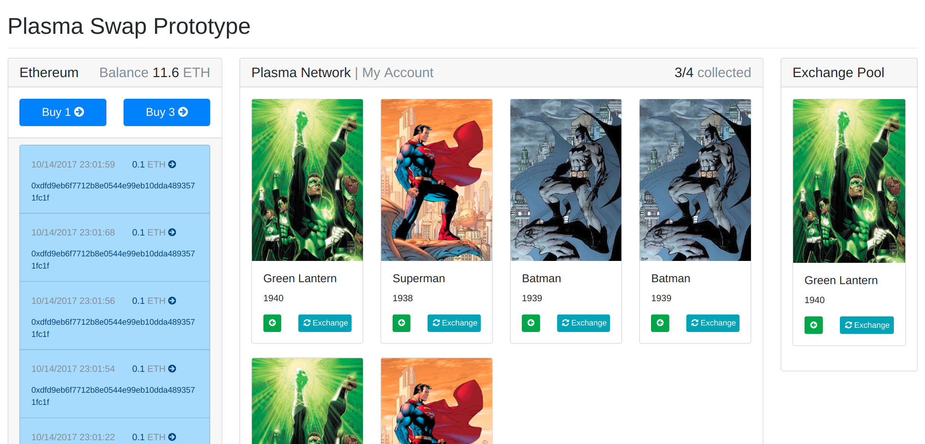This screenshot has height=444, width=925.
Task: Click green back-arrow under second Batman card
Action: click(660, 323)
